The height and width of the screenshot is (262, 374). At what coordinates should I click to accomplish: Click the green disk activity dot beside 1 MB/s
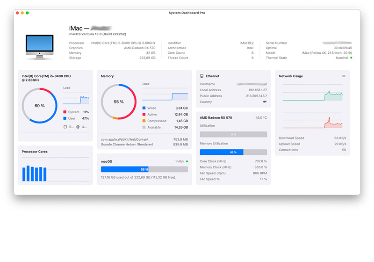coord(187,161)
